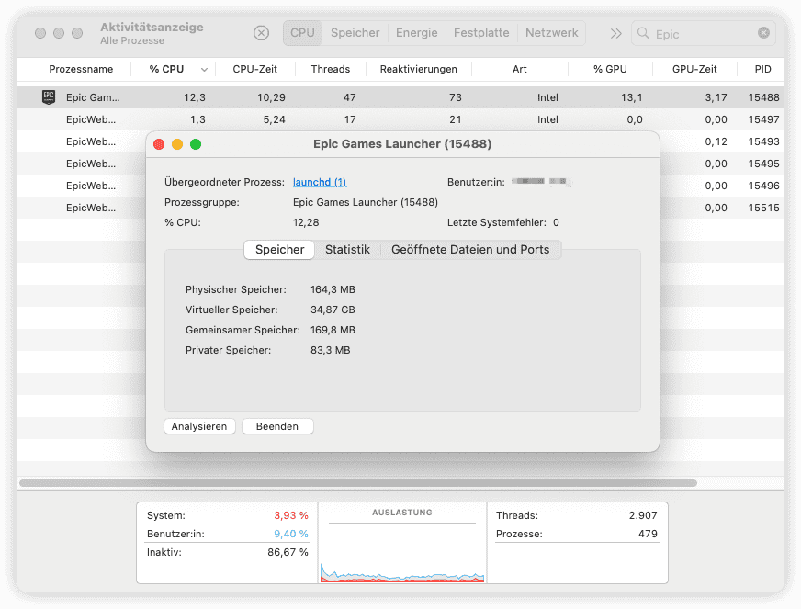The height and width of the screenshot is (609, 801).
Task: Sort by the % GPU column header
Action: (x=610, y=69)
